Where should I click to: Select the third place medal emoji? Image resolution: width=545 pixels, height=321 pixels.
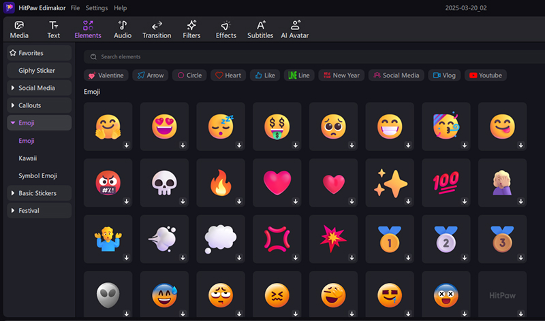pos(502,239)
